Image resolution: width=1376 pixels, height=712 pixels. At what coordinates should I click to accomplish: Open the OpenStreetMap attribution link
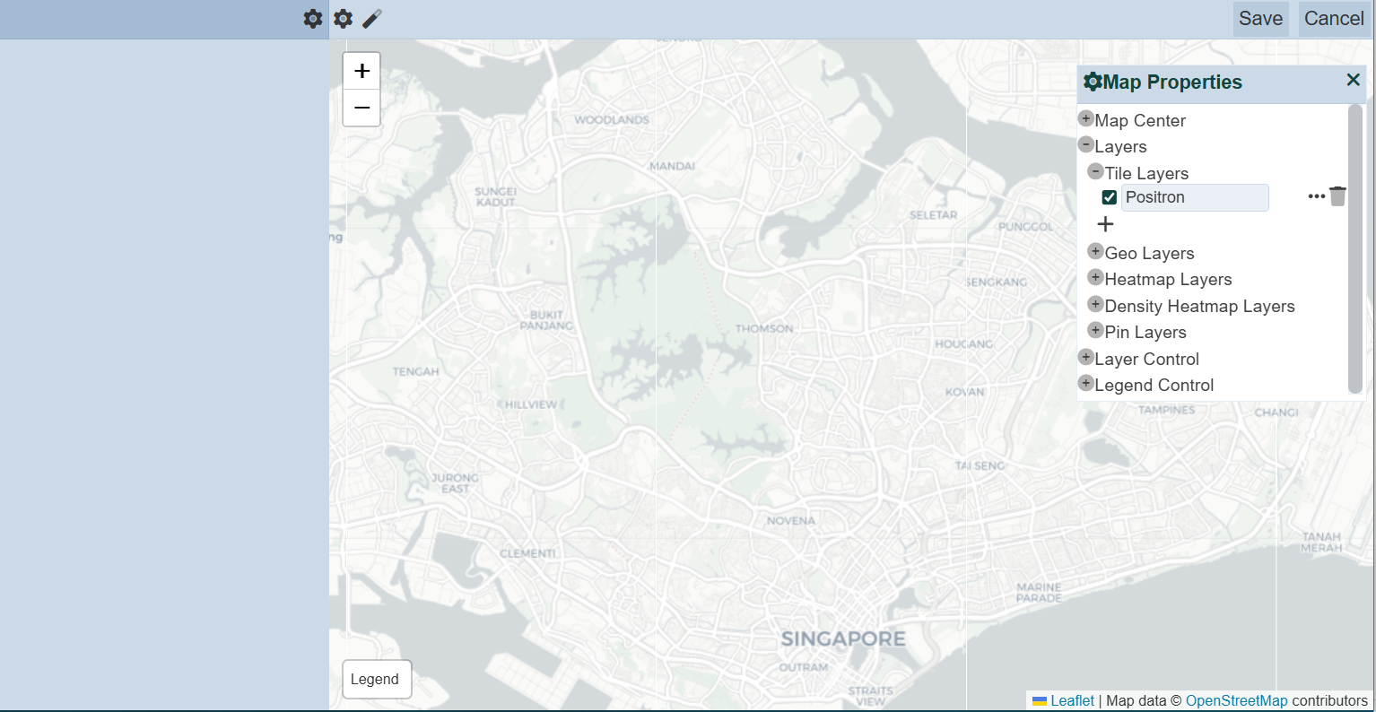tap(1236, 700)
